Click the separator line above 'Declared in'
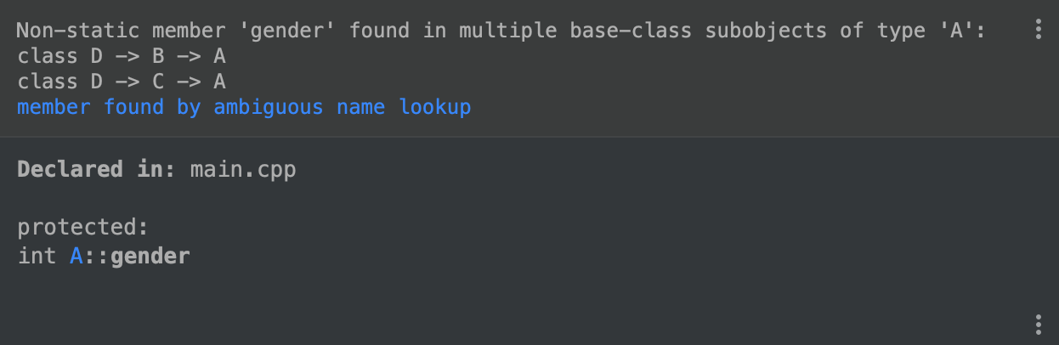This screenshot has width=1059, height=345. click(529, 137)
